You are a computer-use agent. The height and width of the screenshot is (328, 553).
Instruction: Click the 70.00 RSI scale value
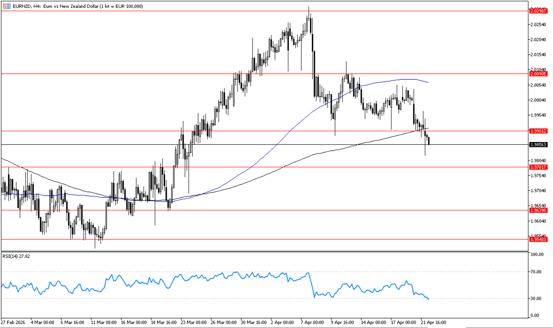coord(536,272)
